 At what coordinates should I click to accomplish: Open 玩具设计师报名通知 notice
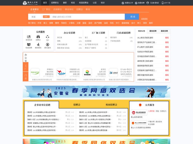point(145,52)
